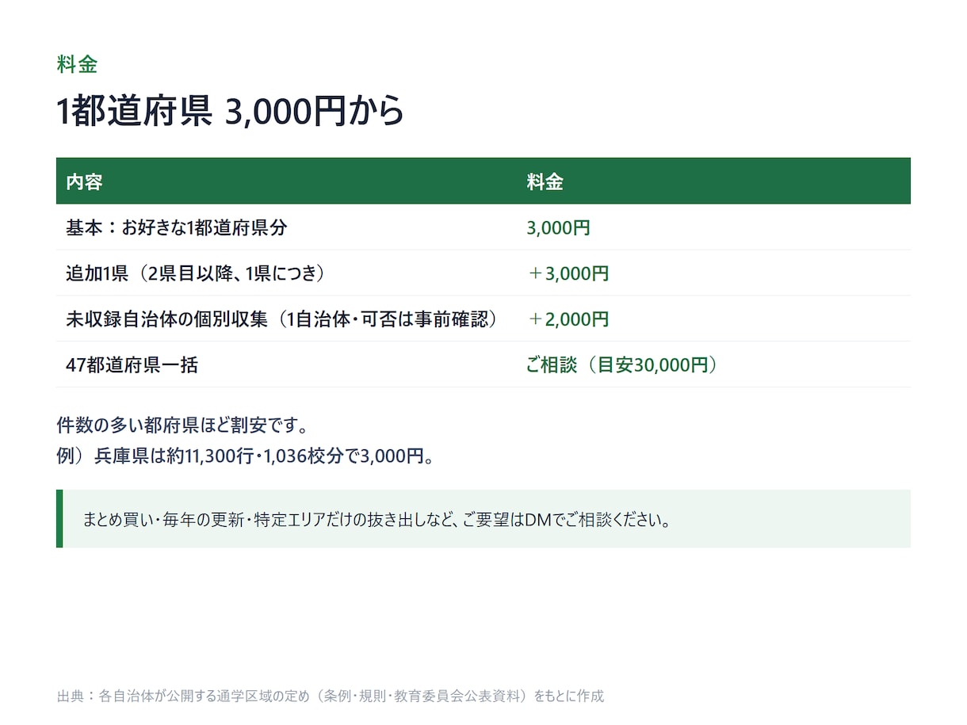967x725 pixels.
Task: Select the row '追加1県(2県目以降、1県につき)'
Action: 483,273
